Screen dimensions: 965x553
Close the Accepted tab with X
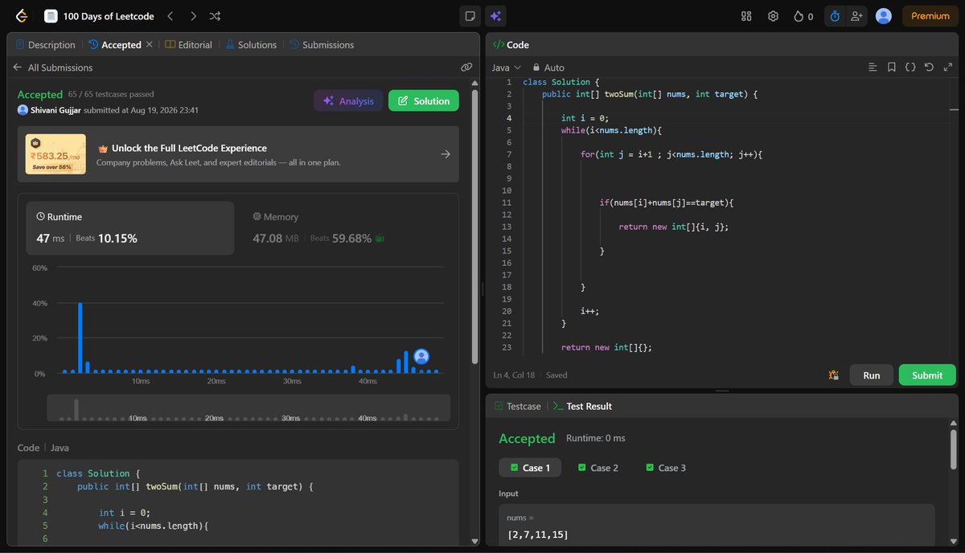tap(149, 45)
